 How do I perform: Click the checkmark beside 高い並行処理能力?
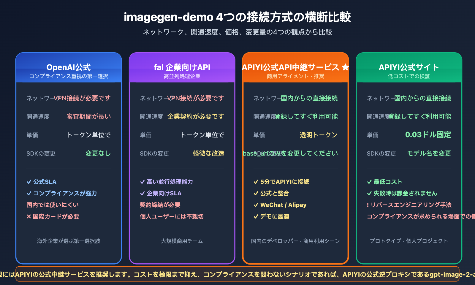click(x=142, y=181)
